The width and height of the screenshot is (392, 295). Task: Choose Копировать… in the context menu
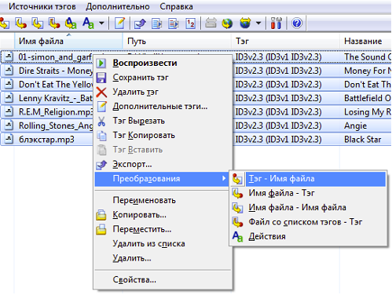click(163, 215)
